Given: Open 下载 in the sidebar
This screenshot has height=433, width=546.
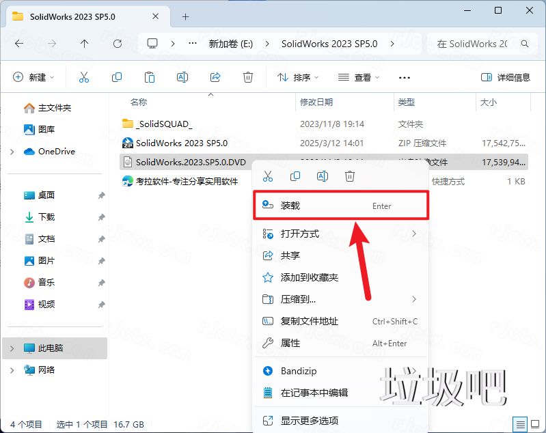Looking at the screenshot, I should (40, 217).
